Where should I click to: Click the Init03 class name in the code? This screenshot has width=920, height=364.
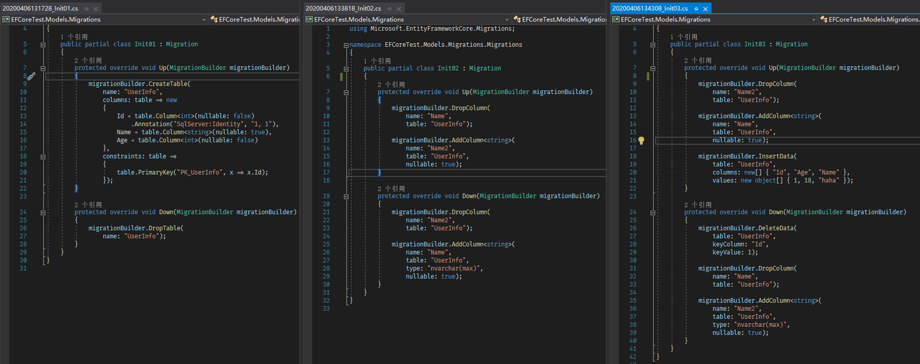[x=755, y=44]
